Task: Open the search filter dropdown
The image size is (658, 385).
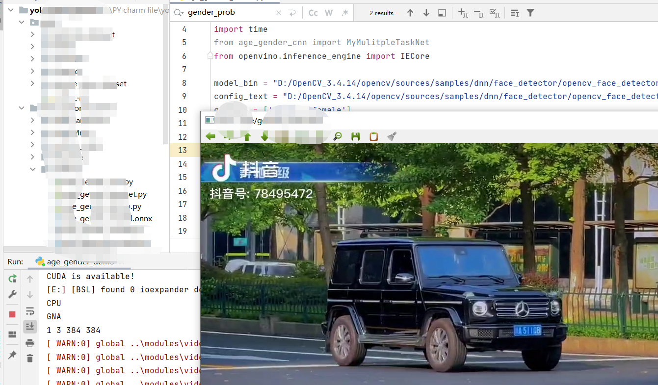Action: pos(530,12)
